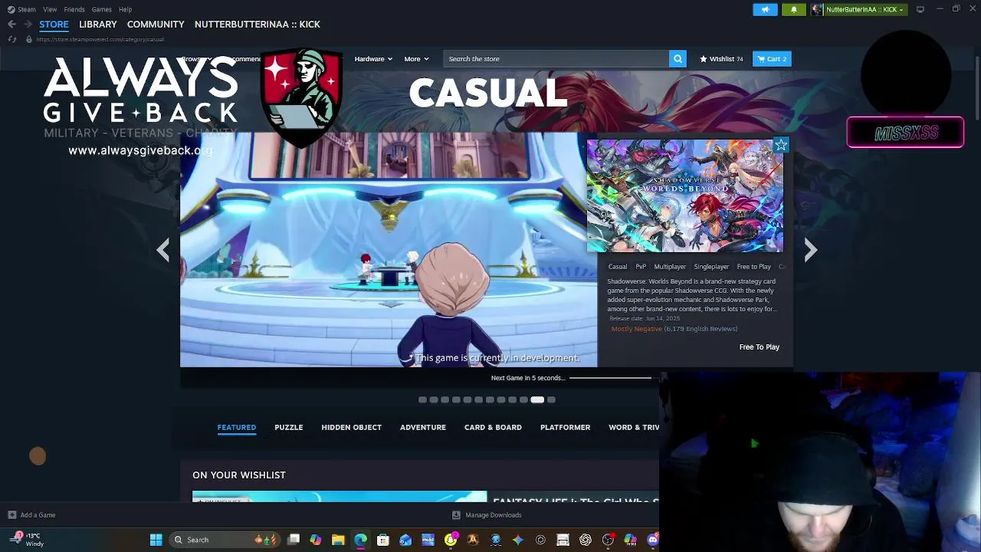Click the Casual tag under Shadowverse

pyautogui.click(x=618, y=267)
